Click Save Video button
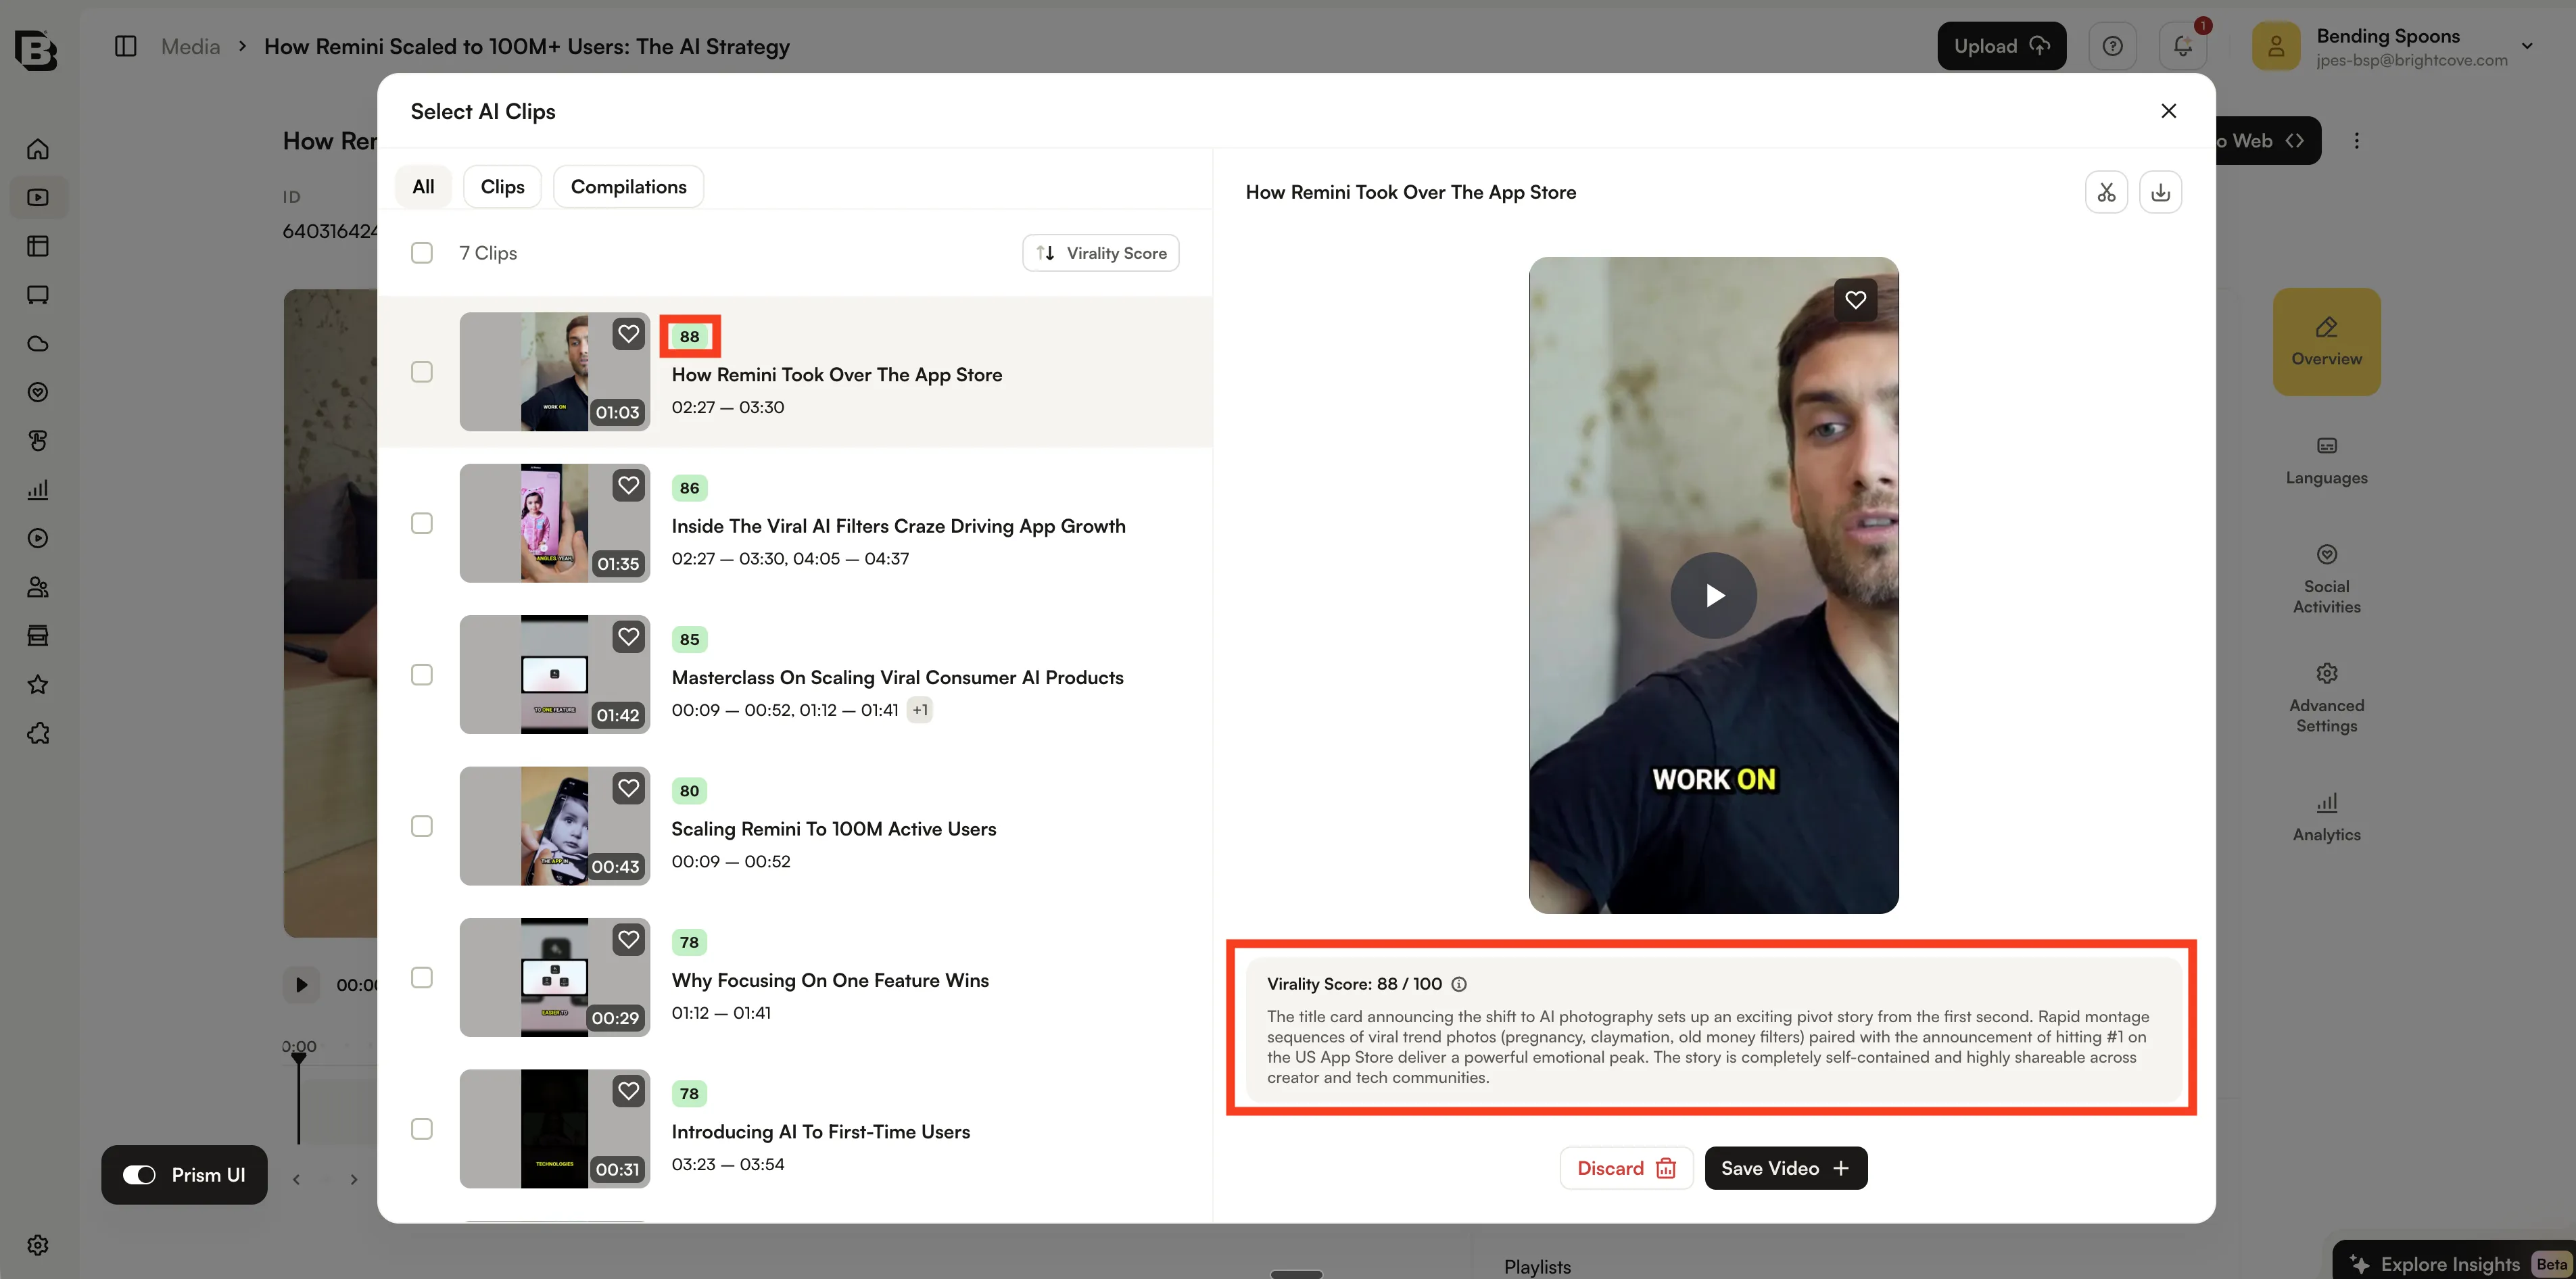The height and width of the screenshot is (1279, 2576). point(1785,1168)
